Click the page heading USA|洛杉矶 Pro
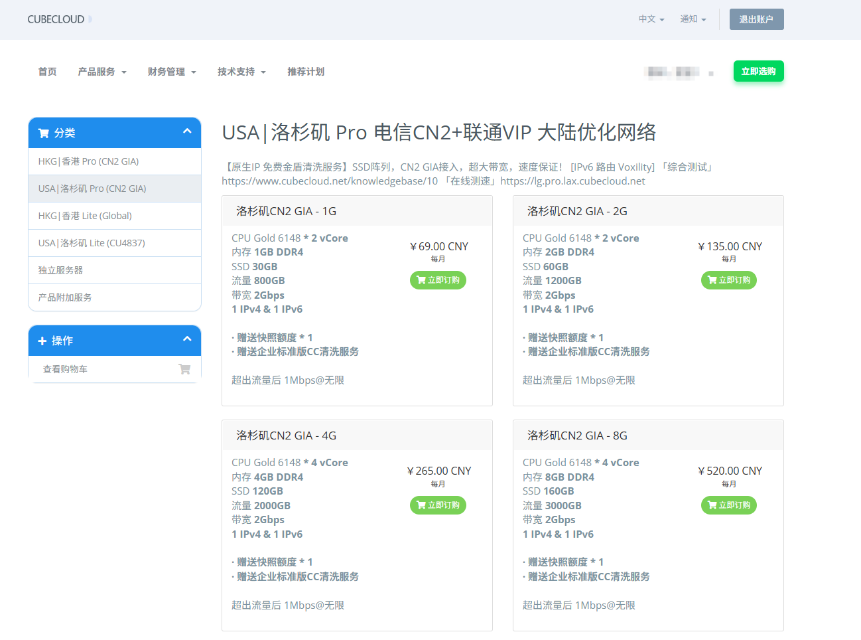 coord(439,132)
